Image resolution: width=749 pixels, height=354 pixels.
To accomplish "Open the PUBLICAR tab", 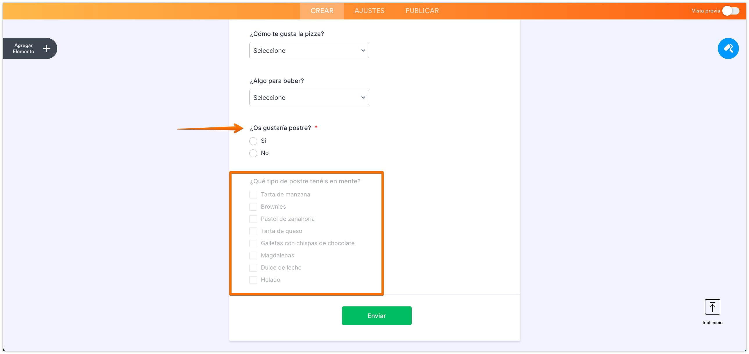I will [422, 11].
